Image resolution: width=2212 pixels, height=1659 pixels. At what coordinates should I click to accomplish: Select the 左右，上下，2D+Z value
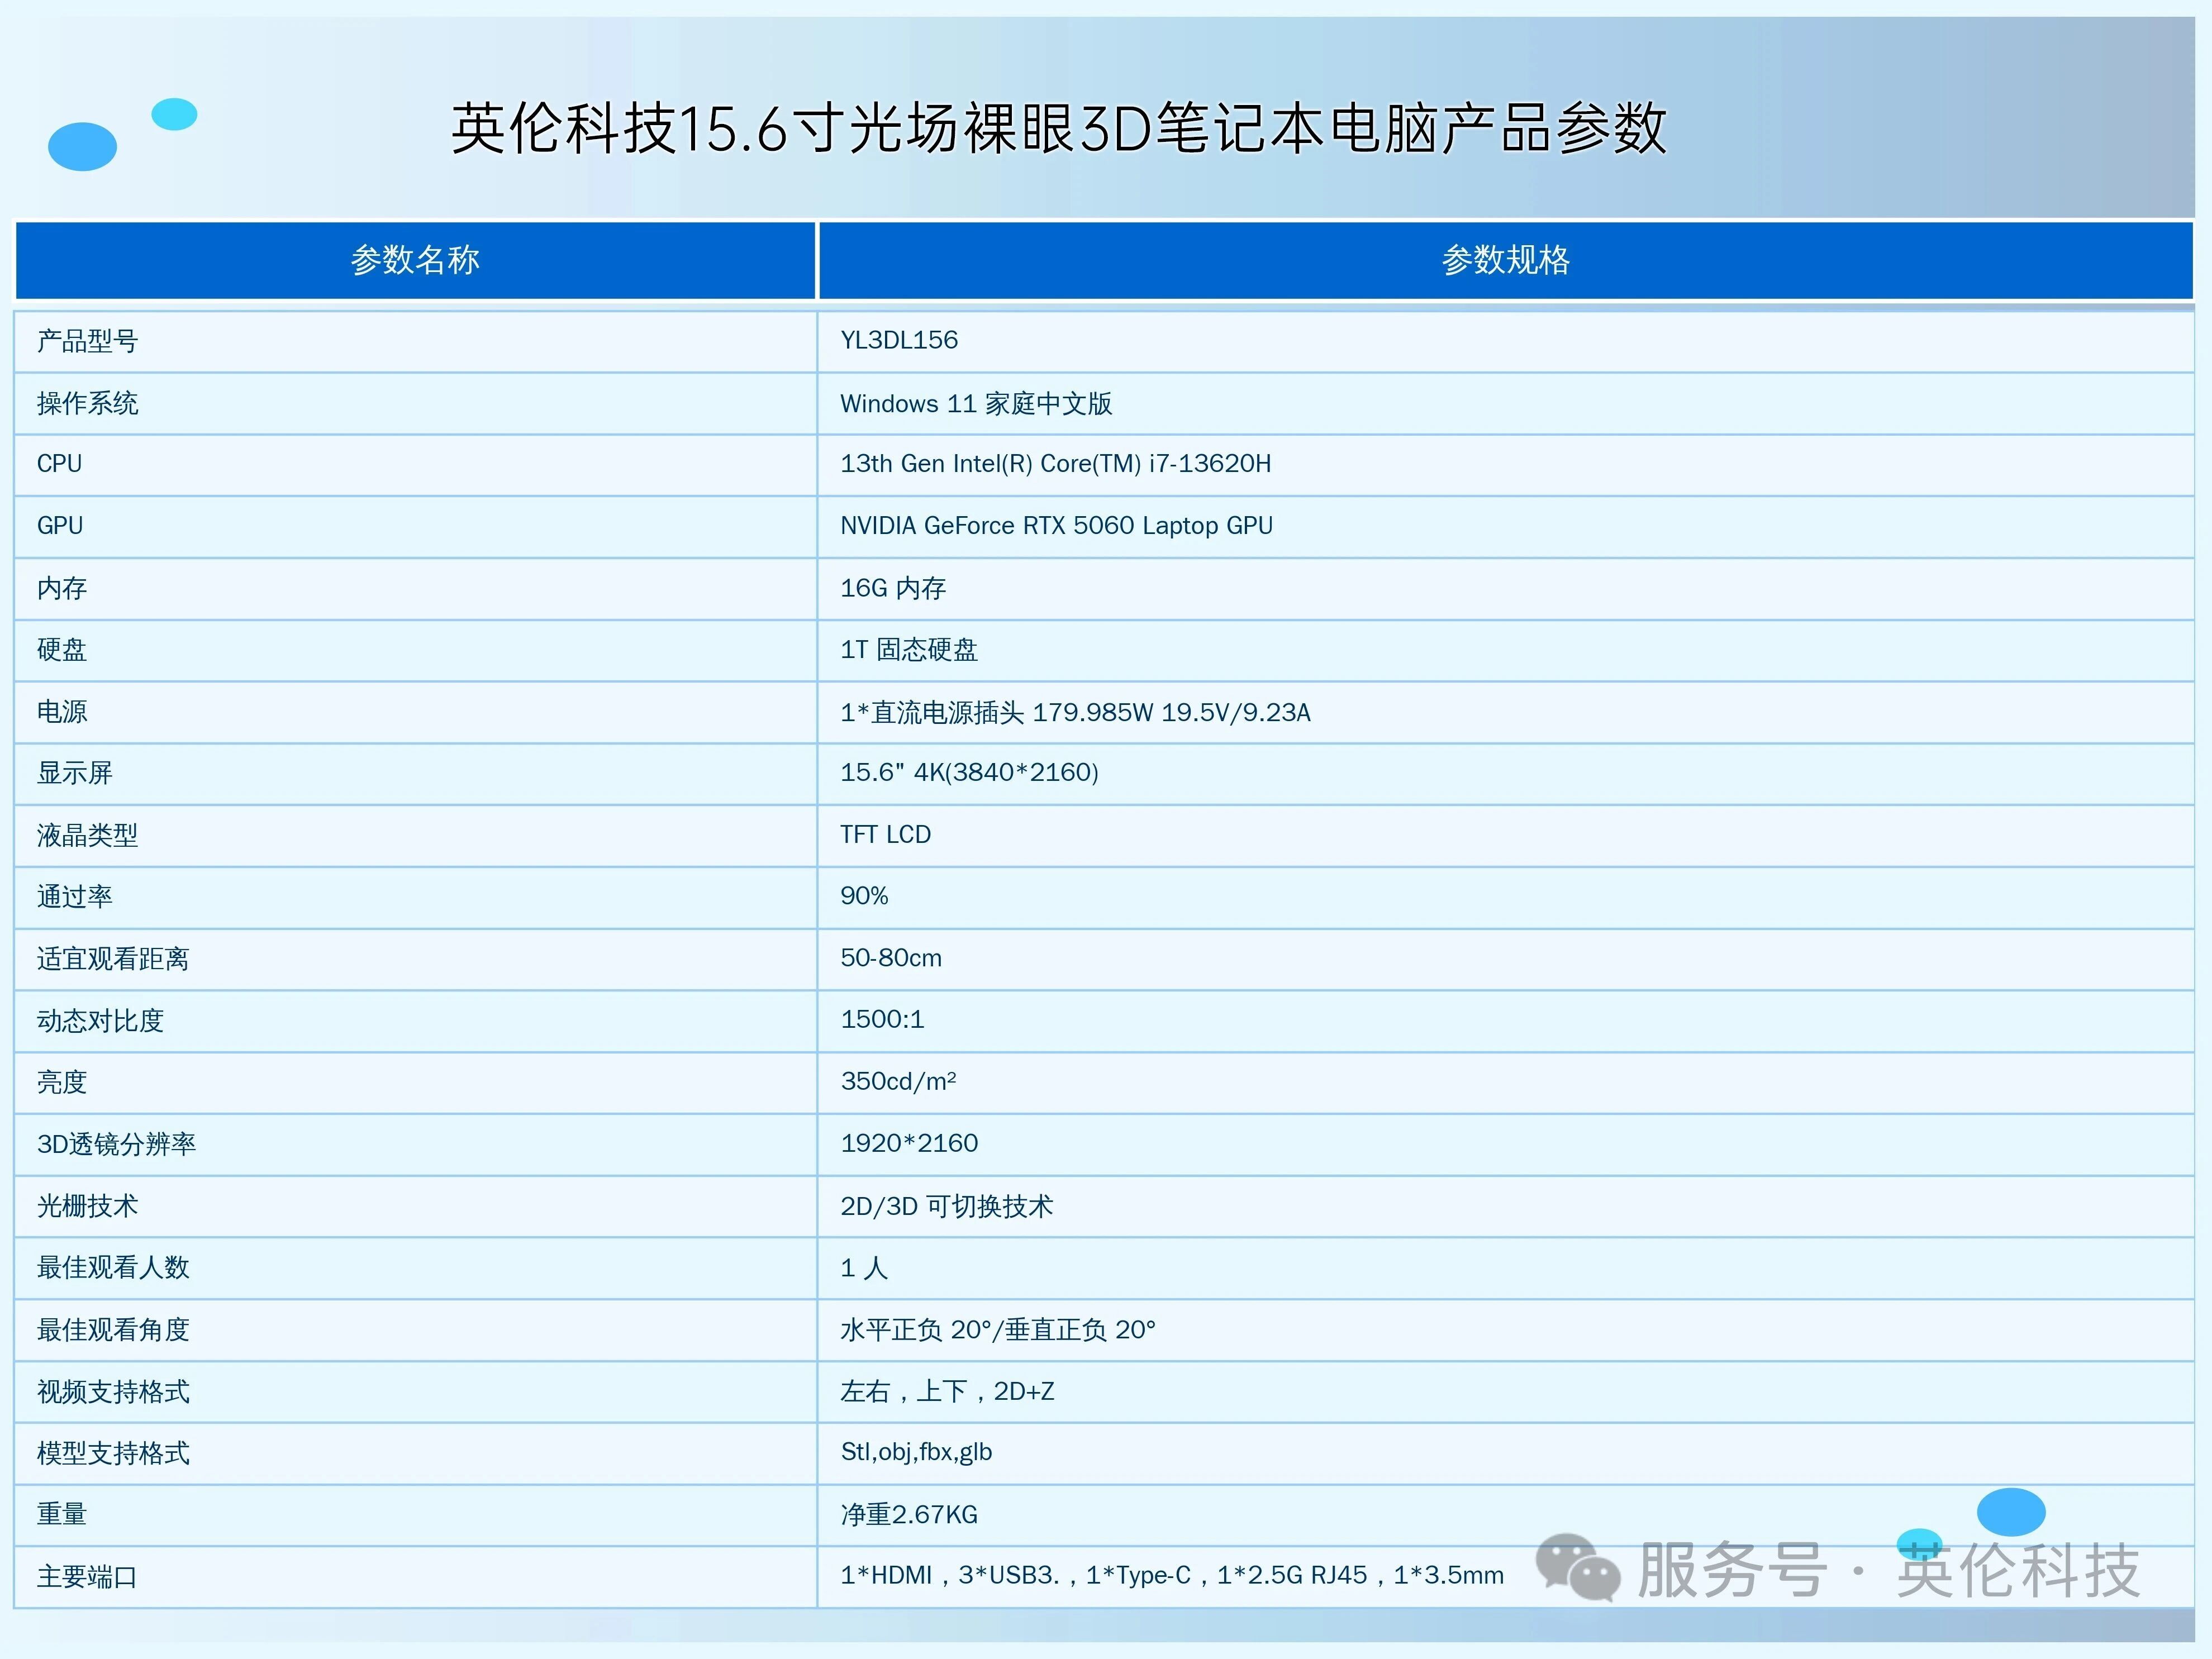click(x=947, y=1391)
